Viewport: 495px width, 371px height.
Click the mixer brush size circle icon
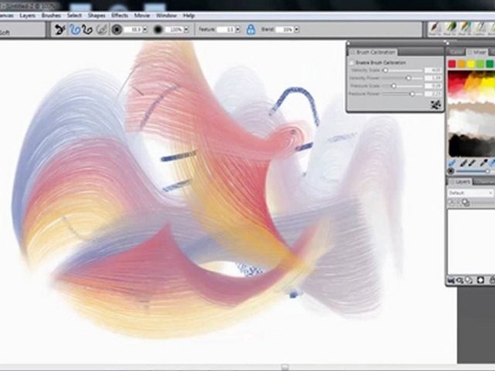point(452,171)
